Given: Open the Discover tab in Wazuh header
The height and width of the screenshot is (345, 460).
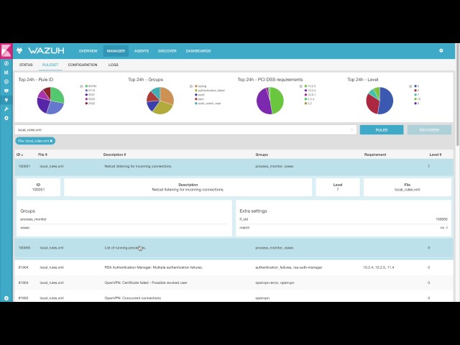Looking at the screenshot, I should coord(167,51).
